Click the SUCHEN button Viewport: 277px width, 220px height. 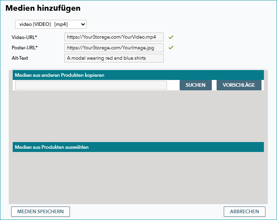pyautogui.click(x=196, y=85)
